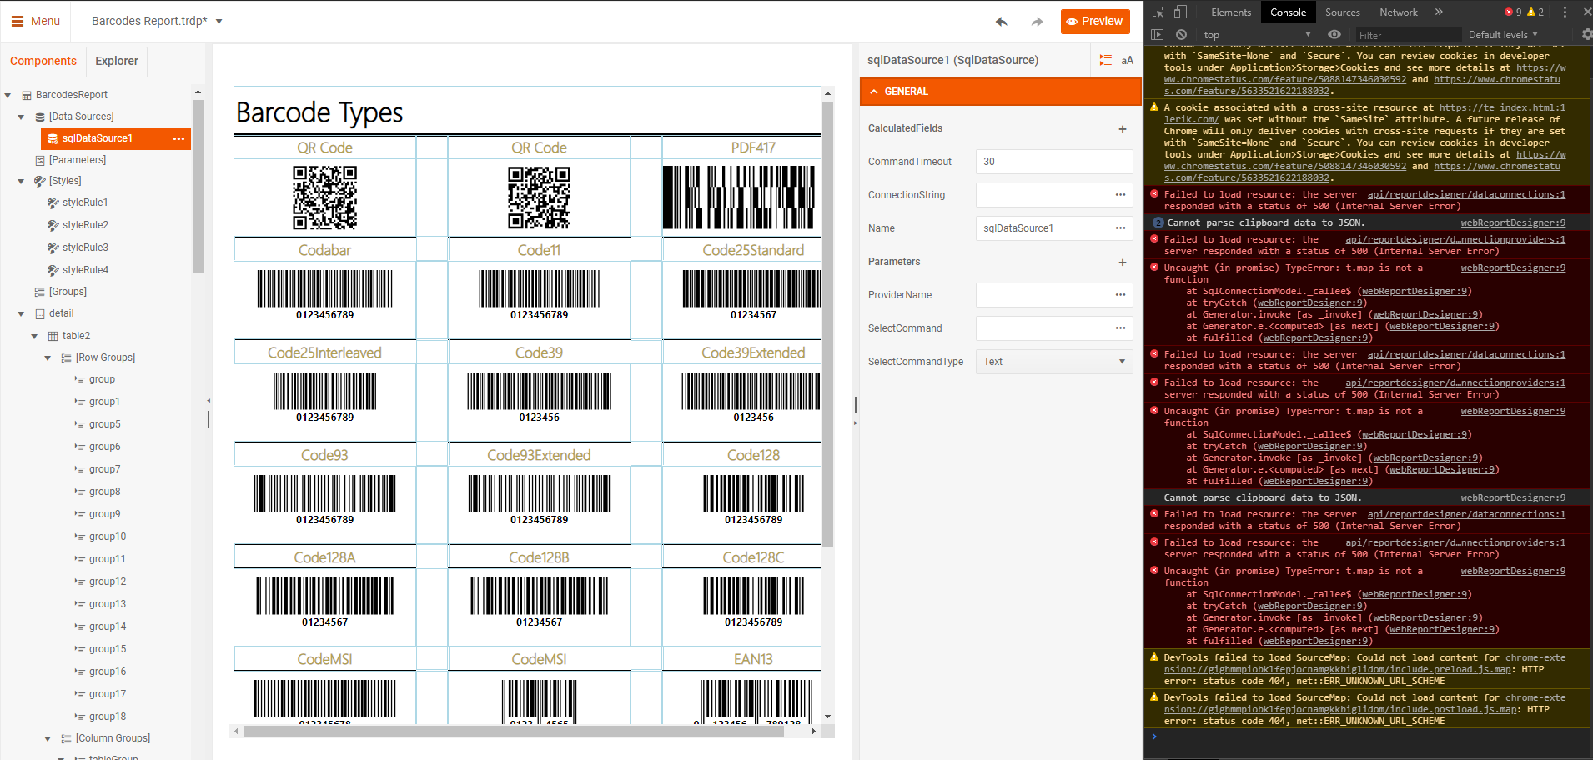Click the orange Preview button

(1095, 22)
